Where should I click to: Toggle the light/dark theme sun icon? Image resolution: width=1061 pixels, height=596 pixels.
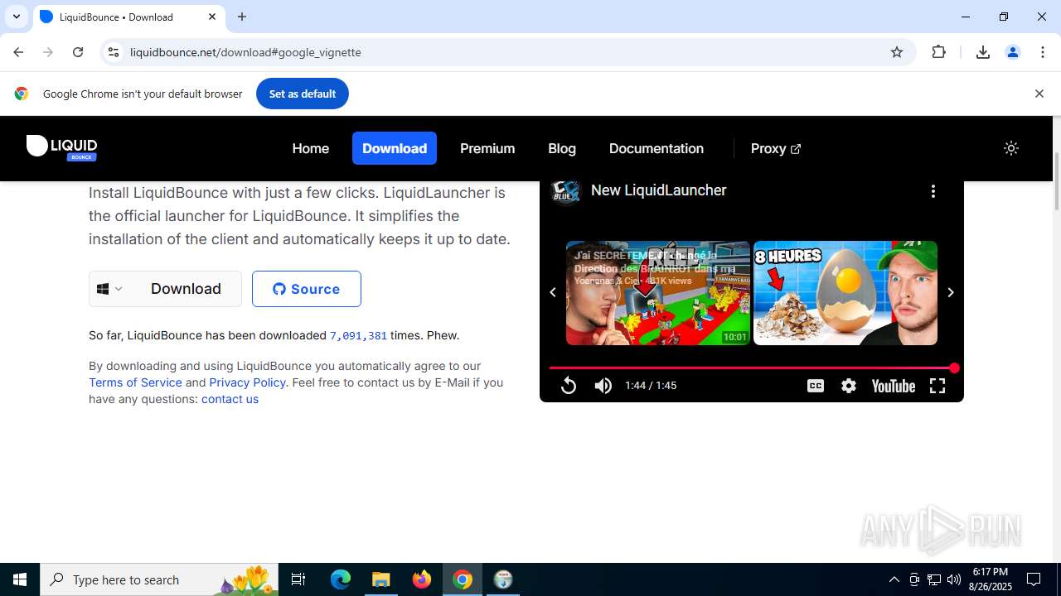(1011, 148)
